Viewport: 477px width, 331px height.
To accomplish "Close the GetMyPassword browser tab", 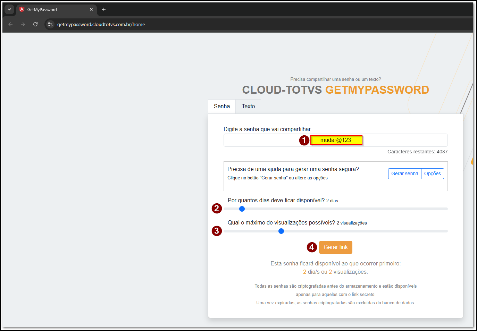I will pos(91,9).
